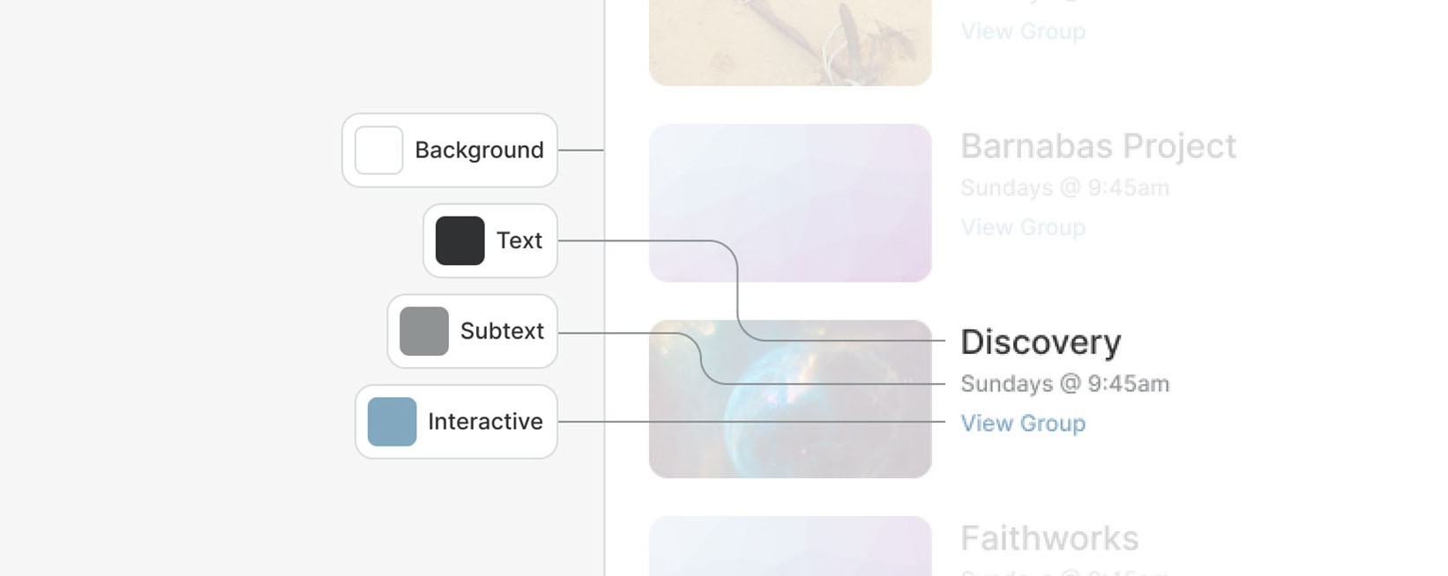Screen dimensions: 1448x576
Task: Click Sundays @ 9:45am under Discovery
Action: pyautogui.click(x=1064, y=383)
